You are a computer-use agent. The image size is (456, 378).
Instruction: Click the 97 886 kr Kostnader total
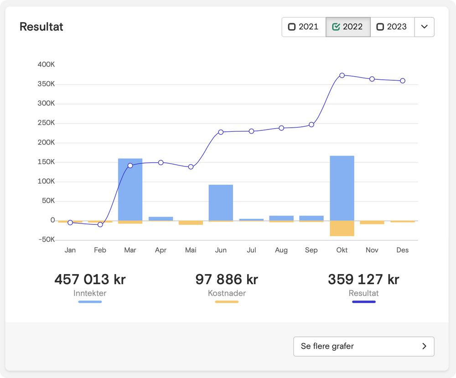[x=227, y=279]
